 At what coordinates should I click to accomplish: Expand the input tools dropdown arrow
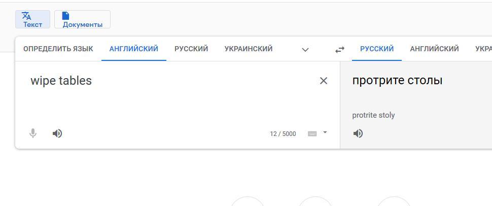(325, 133)
